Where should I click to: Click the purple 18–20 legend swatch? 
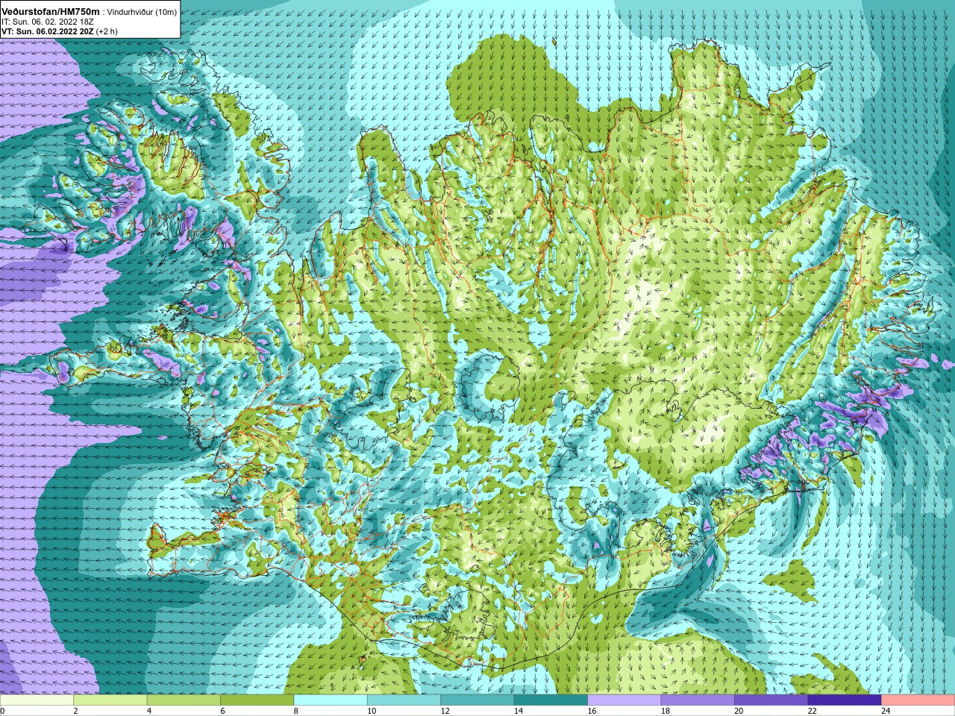[x=698, y=700]
